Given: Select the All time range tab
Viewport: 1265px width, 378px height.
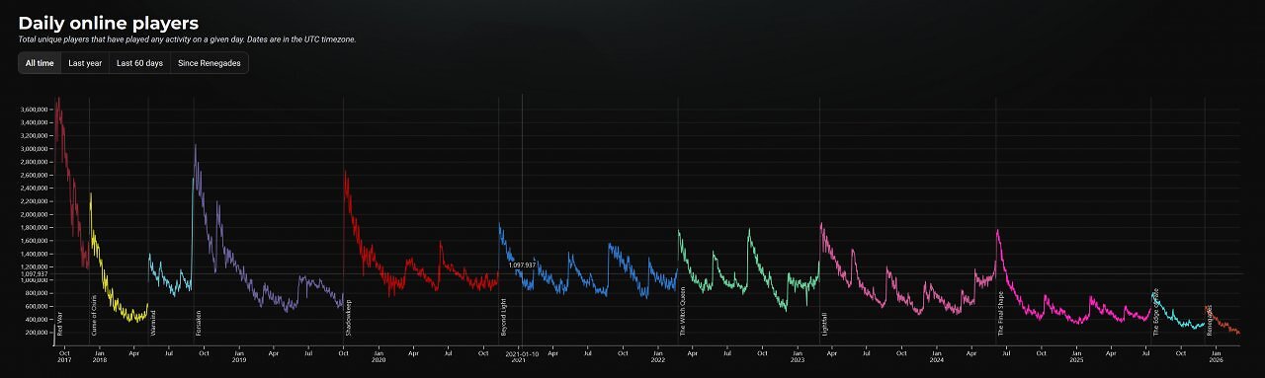Looking at the screenshot, I should pos(40,63).
